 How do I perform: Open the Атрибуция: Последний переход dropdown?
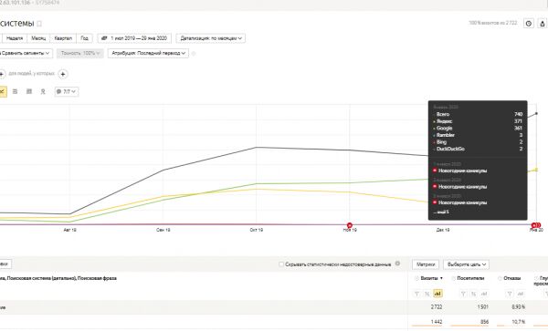tap(148, 53)
